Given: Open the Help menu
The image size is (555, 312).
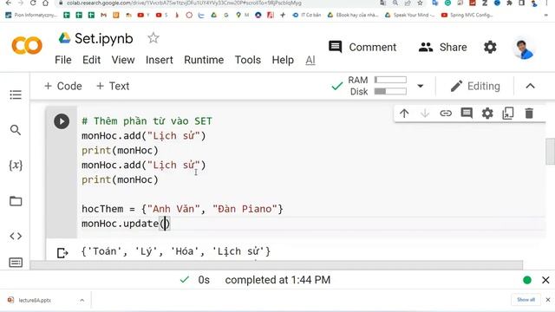Looking at the screenshot, I should tap(283, 60).
